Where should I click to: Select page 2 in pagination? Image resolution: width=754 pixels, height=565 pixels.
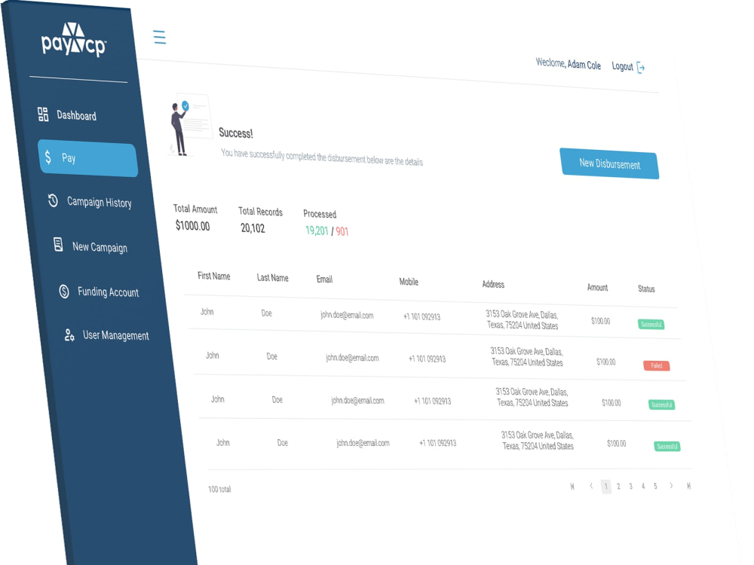coord(618,486)
